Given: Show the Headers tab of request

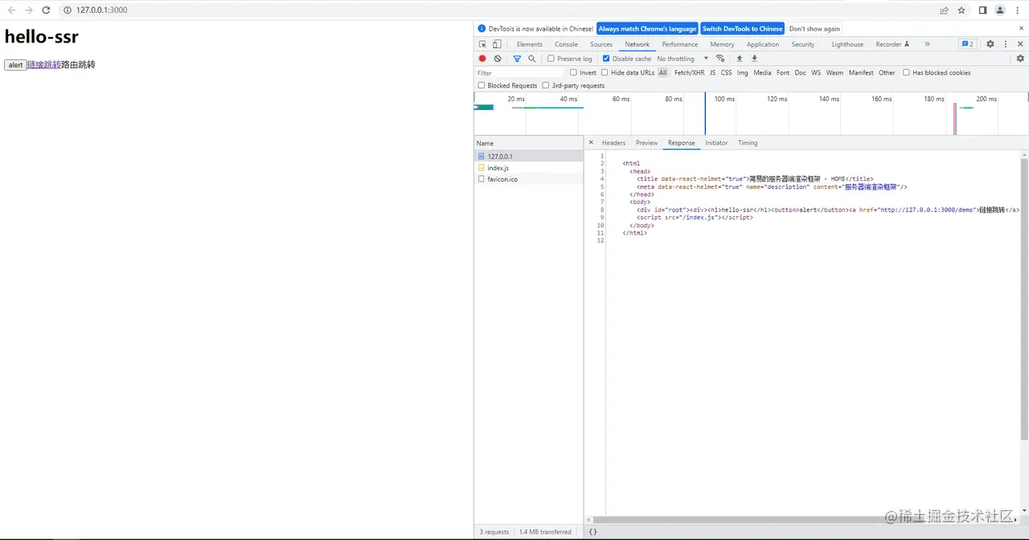Looking at the screenshot, I should [x=613, y=143].
